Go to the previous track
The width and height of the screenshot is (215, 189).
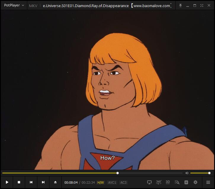[x=31, y=182]
